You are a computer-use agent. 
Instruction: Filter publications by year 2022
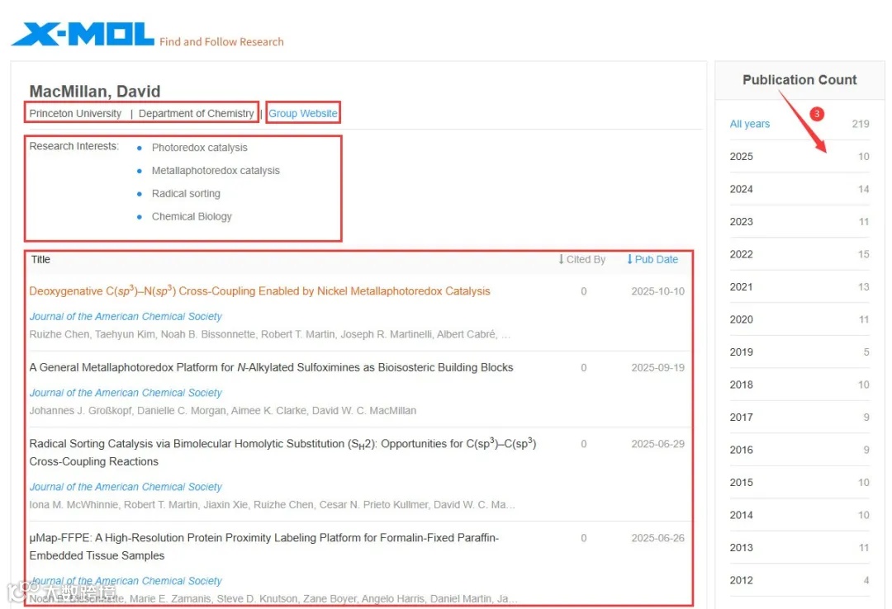pyautogui.click(x=741, y=254)
